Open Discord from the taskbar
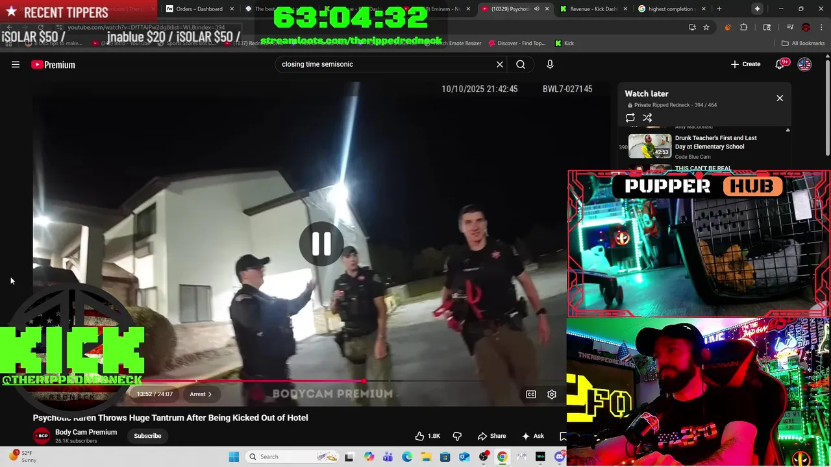Screen dimensions: 831x467 [560, 457]
